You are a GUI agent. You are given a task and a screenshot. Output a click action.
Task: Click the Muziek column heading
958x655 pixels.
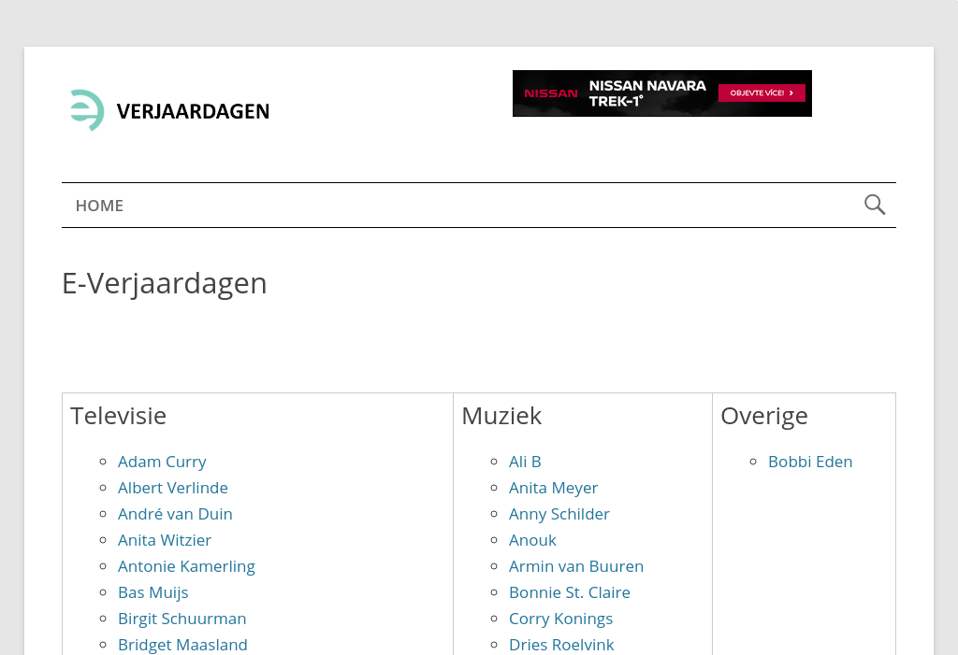coord(501,416)
